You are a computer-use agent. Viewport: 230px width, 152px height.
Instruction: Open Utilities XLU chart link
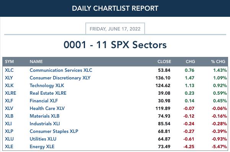pyautogui.click(x=43, y=139)
